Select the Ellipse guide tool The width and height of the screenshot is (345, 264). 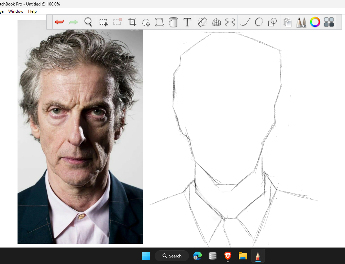click(259, 22)
